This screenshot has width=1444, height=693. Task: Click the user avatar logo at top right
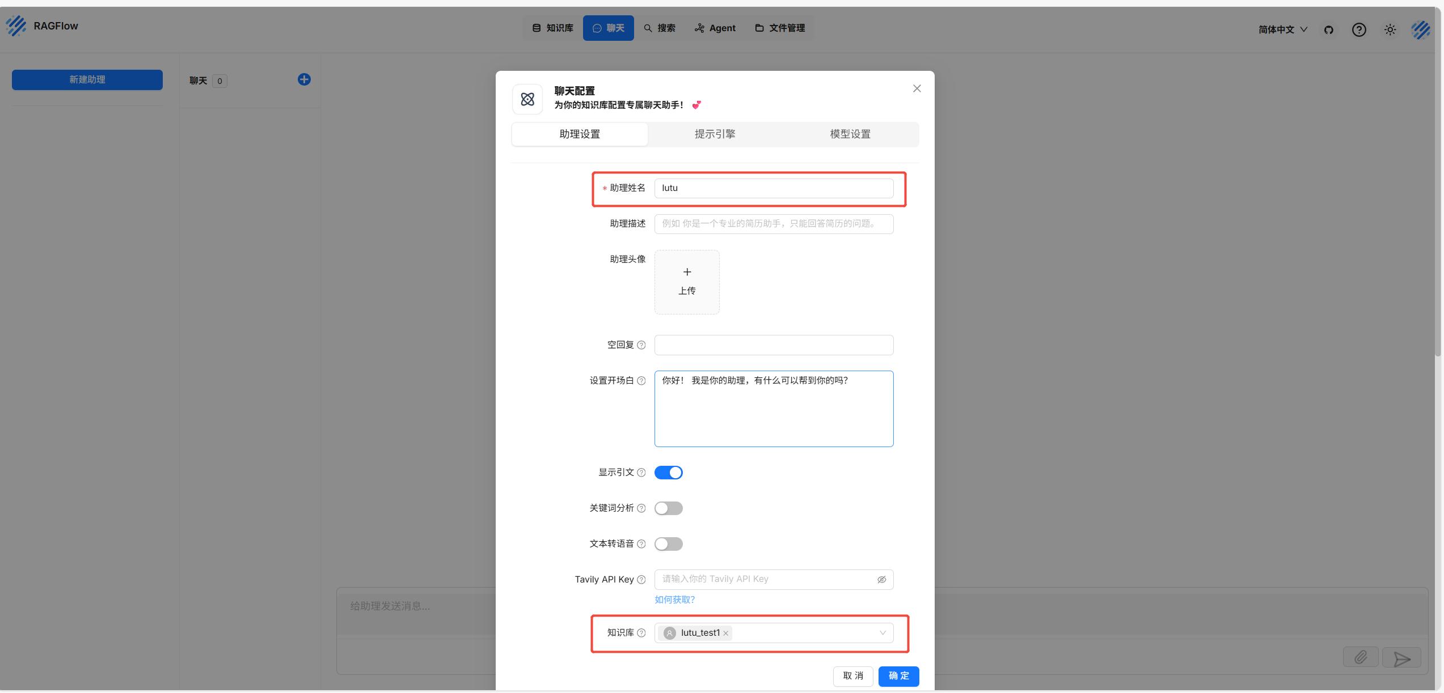(1421, 30)
